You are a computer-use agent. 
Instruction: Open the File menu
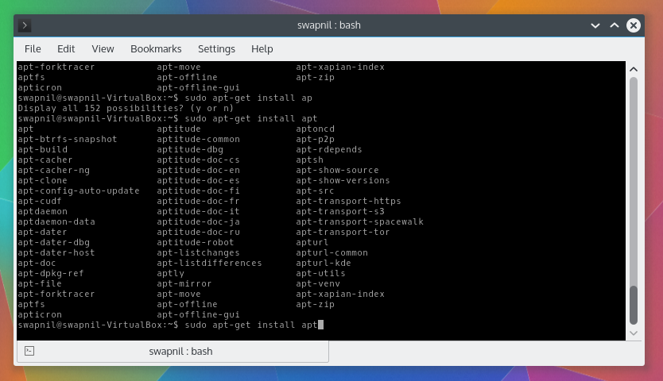pos(33,49)
